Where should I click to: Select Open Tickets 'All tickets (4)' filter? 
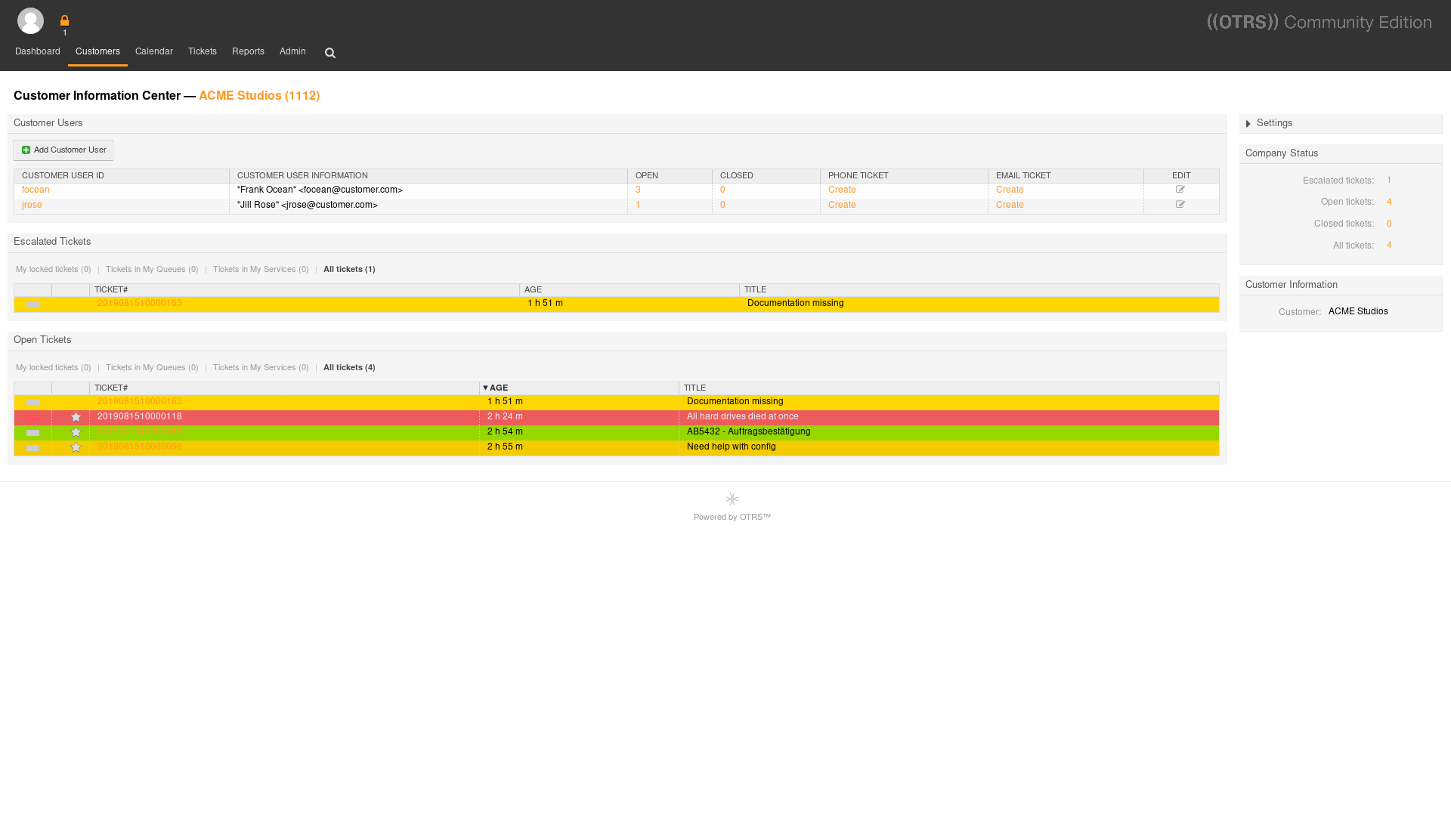(x=349, y=368)
